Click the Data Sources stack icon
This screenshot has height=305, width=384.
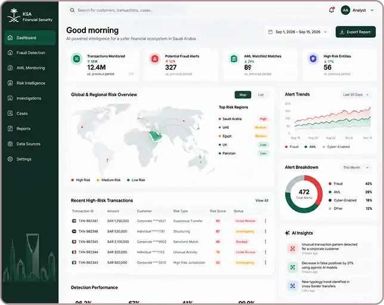tap(10, 144)
